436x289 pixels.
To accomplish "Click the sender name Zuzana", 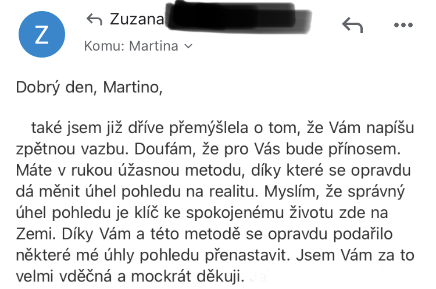I will (x=137, y=19).
